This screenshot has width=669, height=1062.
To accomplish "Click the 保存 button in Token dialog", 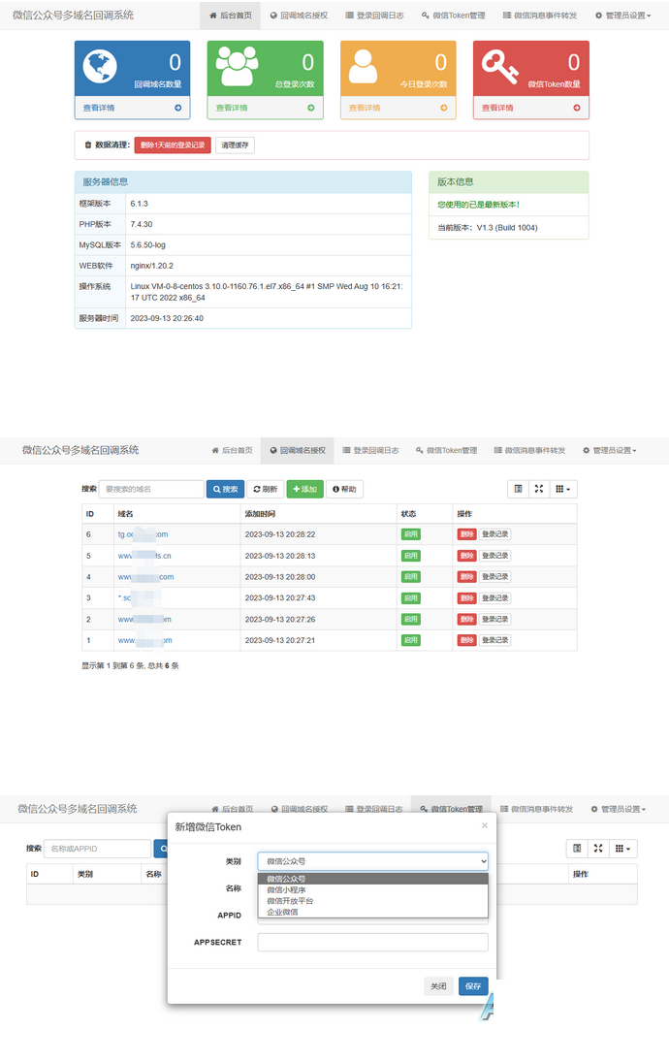I will click(x=473, y=986).
